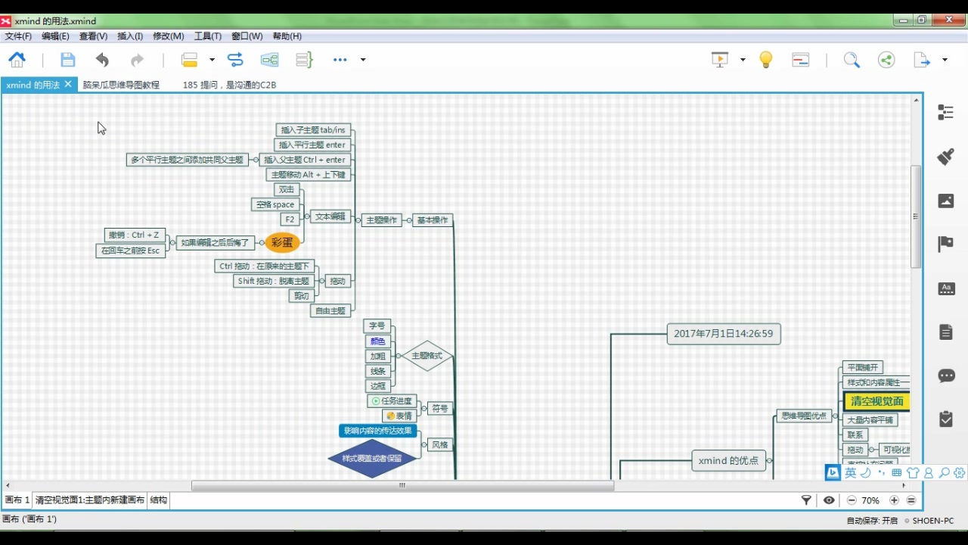Open the Home screen via house icon
The width and height of the screenshot is (968, 545).
[x=17, y=60]
